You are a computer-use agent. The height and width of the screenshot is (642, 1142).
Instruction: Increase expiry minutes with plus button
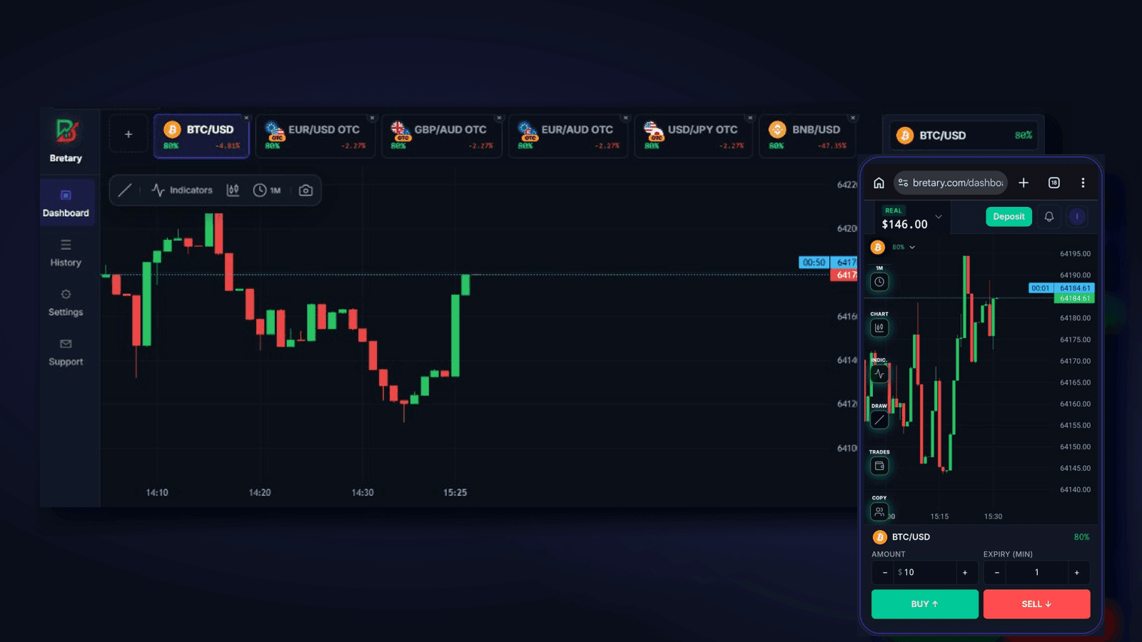[1078, 573]
